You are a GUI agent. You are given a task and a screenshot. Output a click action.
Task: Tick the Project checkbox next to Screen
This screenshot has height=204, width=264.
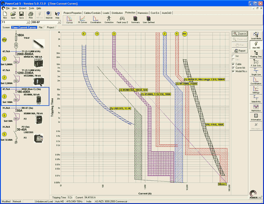tap(56, 27)
